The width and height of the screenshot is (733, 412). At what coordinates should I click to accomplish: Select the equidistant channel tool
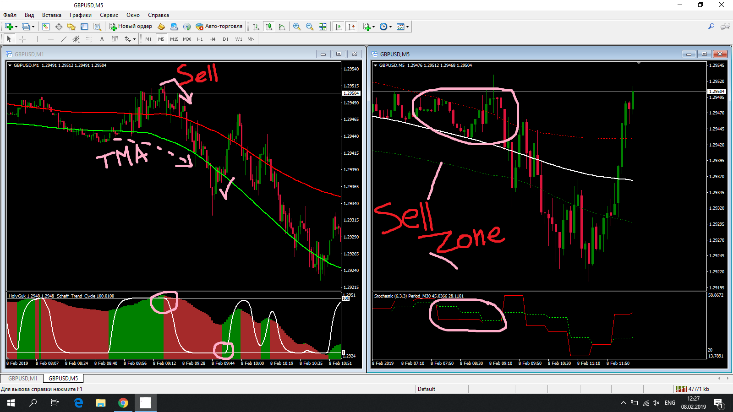[x=76, y=39]
